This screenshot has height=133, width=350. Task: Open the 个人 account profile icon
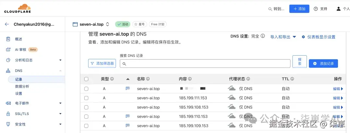339,9
